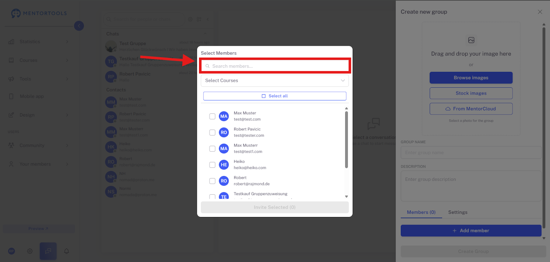The width and height of the screenshot is (550, 262).
Task: Switch to the Members (0) tab
Action: 421,212
